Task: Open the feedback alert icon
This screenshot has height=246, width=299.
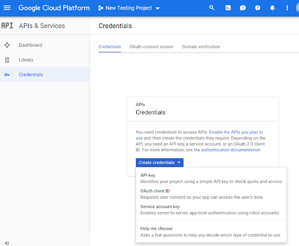Action: click(243, 8)
